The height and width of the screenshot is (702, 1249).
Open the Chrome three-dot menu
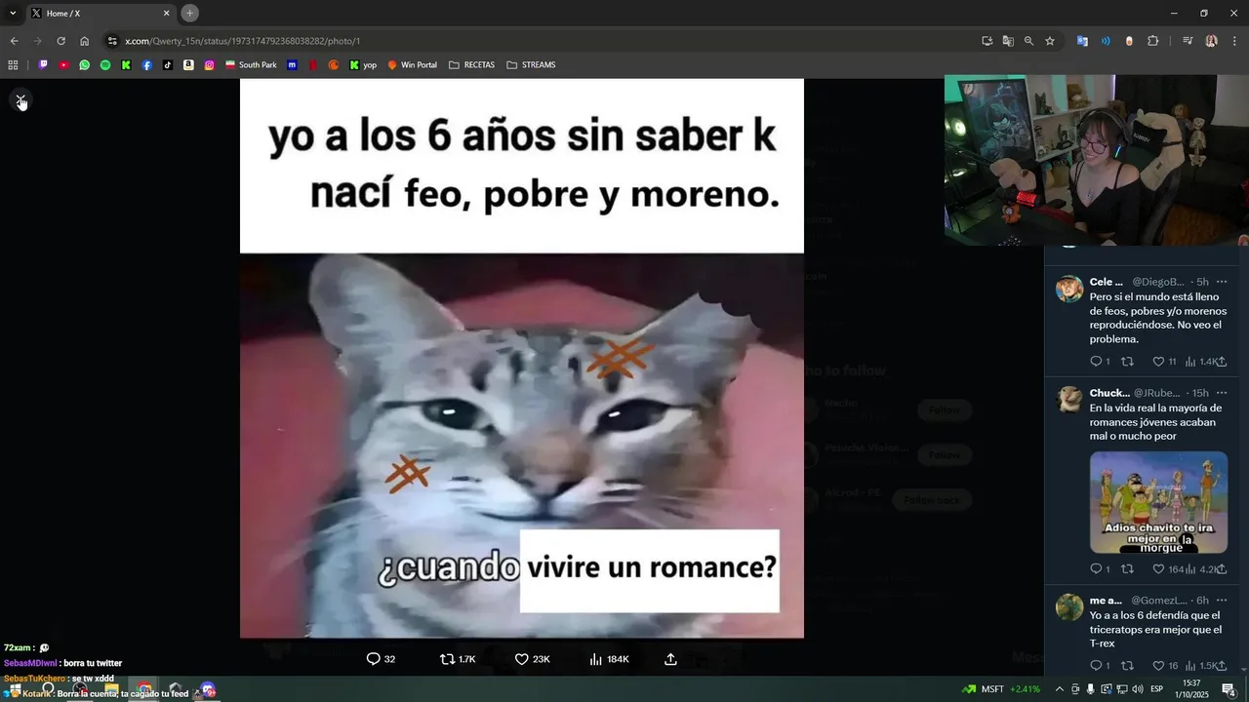[x=1234, y=41]
